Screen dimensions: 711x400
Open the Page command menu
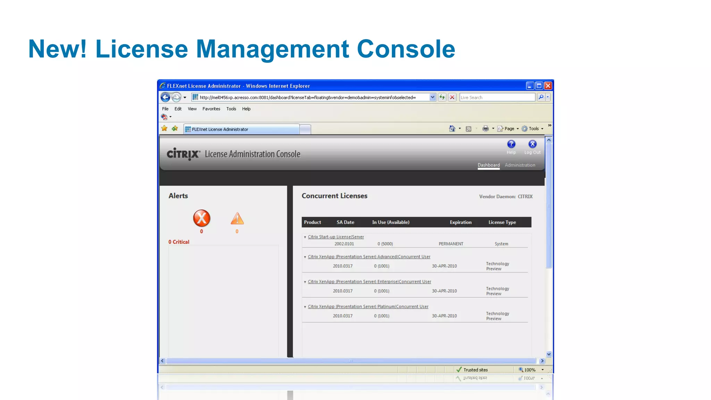click(x=508, y=128)
